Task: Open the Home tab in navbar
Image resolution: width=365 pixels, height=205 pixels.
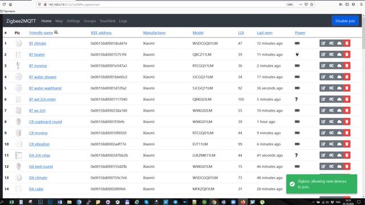Action: 46,21
